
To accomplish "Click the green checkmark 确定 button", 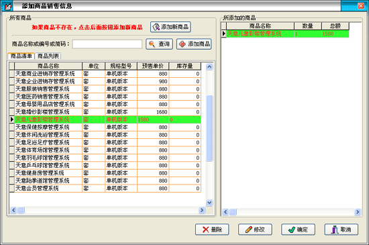I will coord(298,230).
